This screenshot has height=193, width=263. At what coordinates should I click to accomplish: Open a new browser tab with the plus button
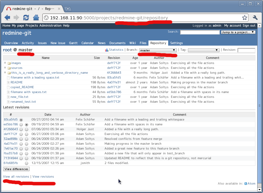tap(68, 9)
